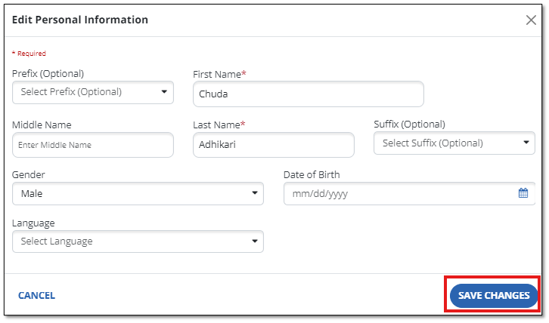Click the "Middle Name" label text

pos(42,125)
